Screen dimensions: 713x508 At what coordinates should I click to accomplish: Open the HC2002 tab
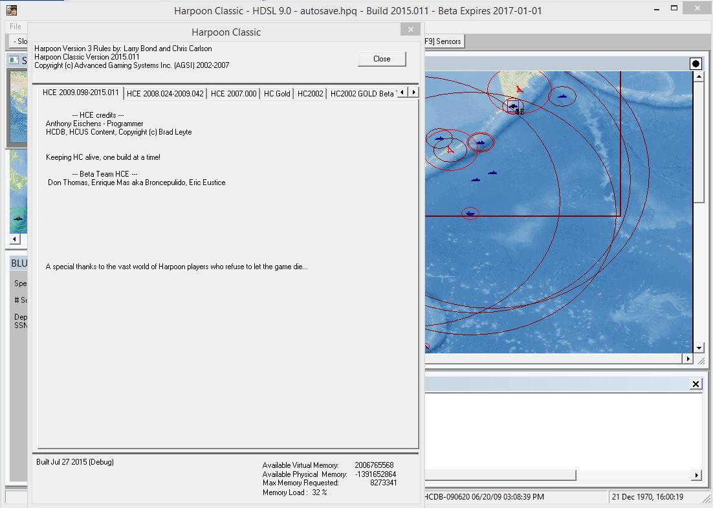tap(310, 93)
